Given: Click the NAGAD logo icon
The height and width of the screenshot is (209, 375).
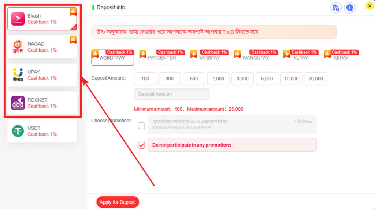Looking at the screenshot, I should tap(18, 47).
